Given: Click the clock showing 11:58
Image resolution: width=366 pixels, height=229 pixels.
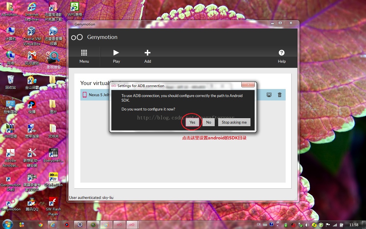Looking at the screenshot, I should pyautogui.click(x=354, y=225).
